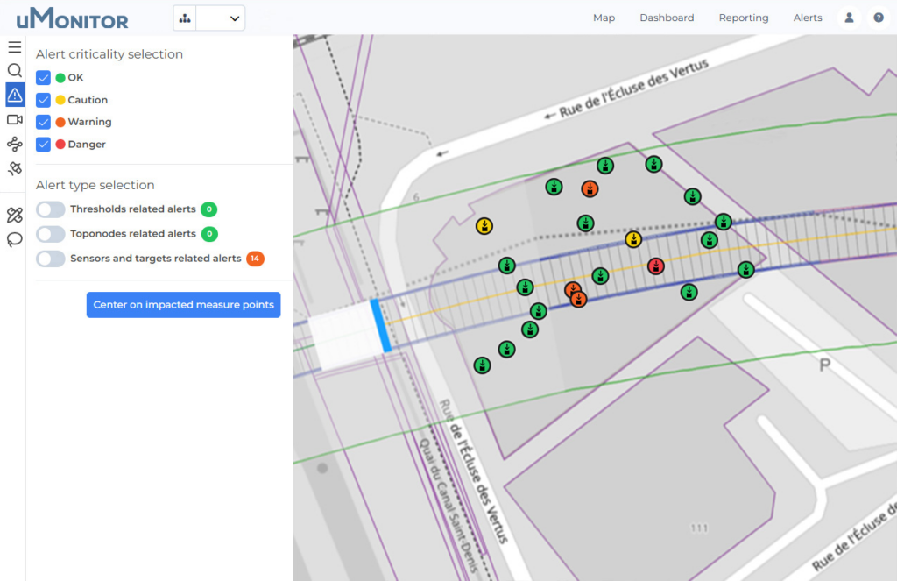
Task: Click the help question mark icon
Action: [878, 18]
